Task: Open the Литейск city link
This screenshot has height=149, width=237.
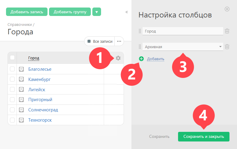Action: tap(37, 90)
